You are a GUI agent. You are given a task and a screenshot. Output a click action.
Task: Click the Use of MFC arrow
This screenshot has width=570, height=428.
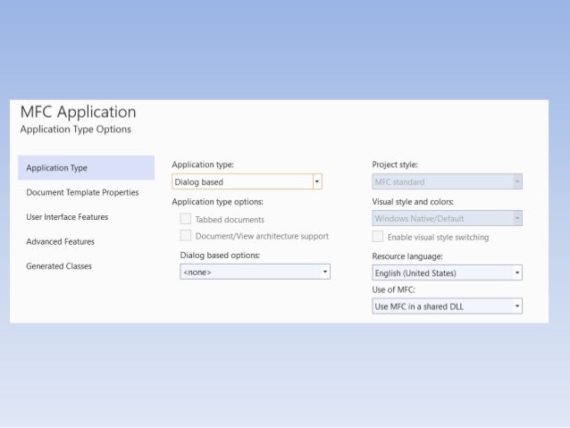(517, 306)
